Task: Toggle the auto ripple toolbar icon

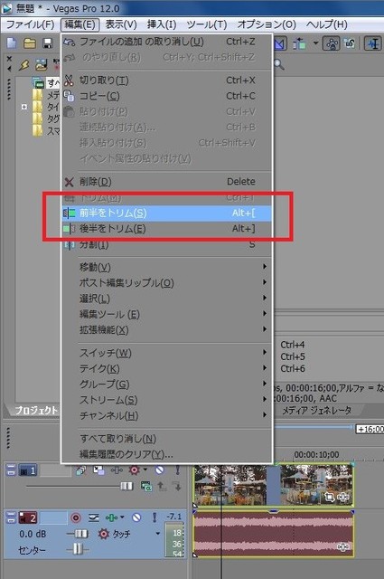Action: [x=299, y=44]
